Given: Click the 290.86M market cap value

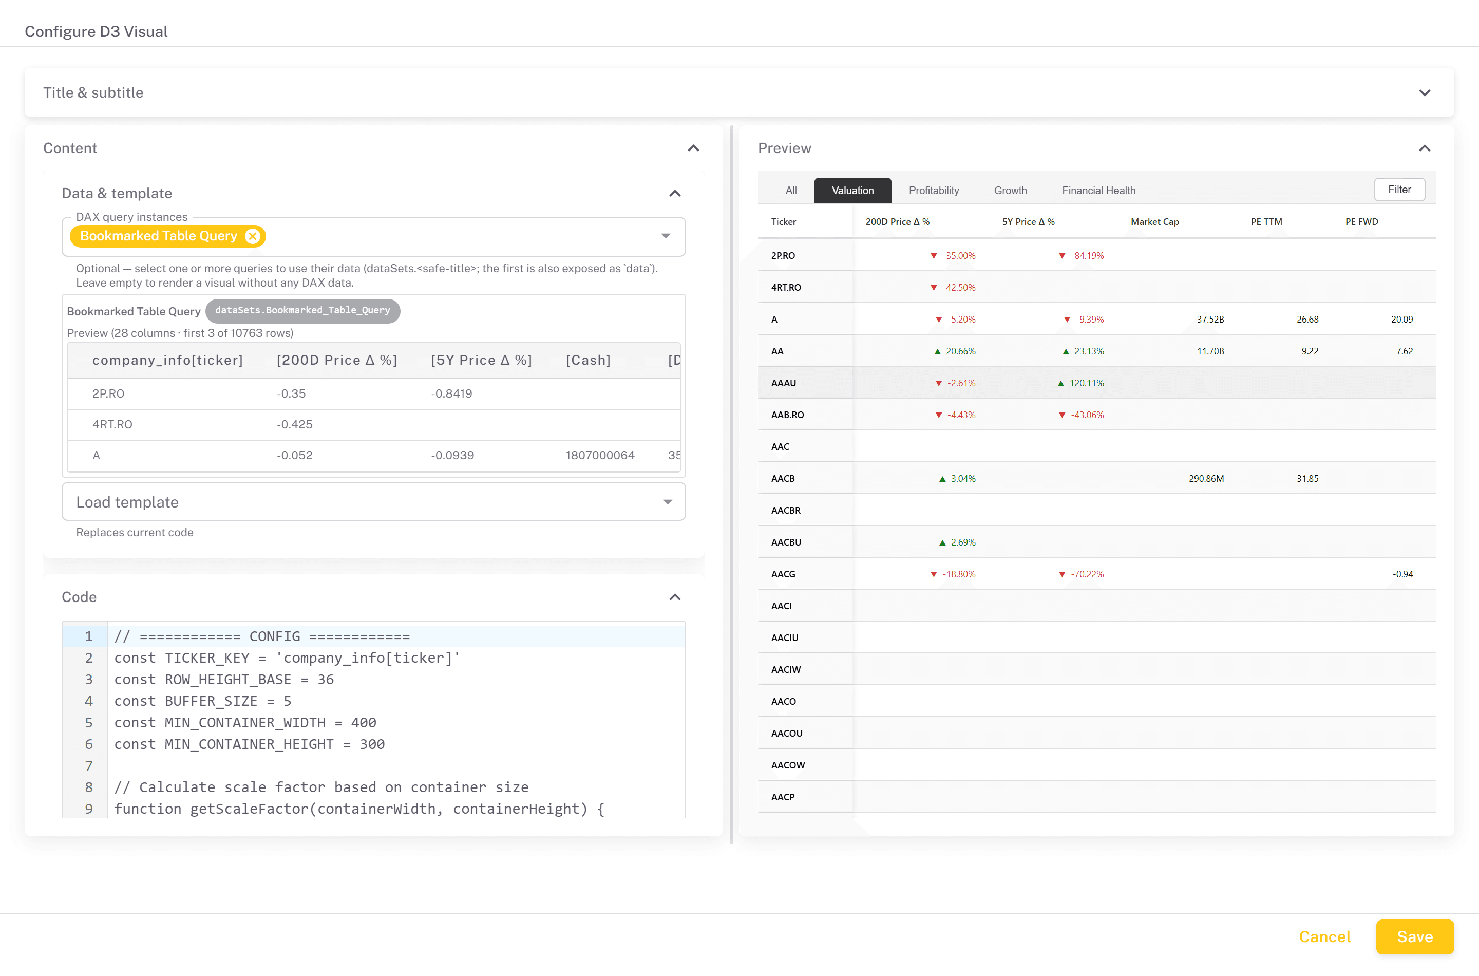Looking at the screenshot, I should pos(1206,478).
